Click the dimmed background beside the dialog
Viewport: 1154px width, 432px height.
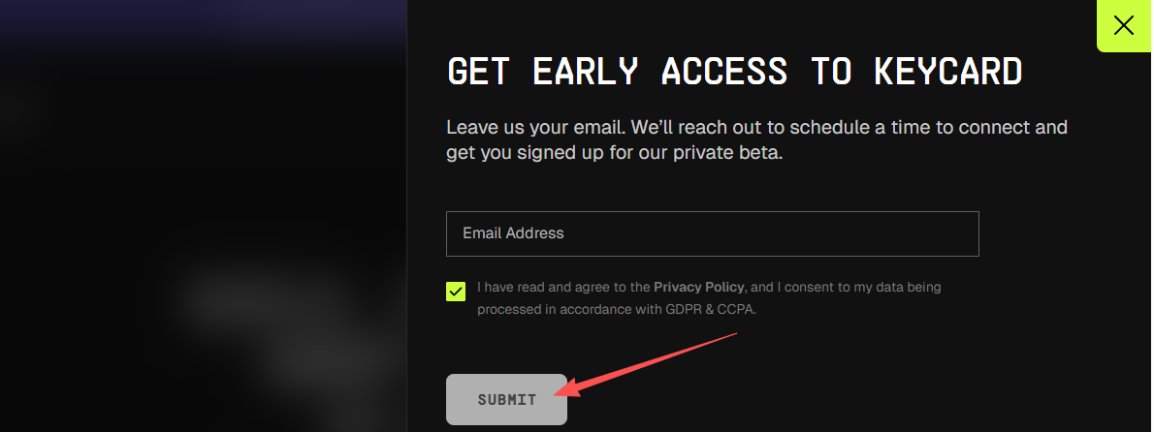pyautogui.click(x=194, y=213)
